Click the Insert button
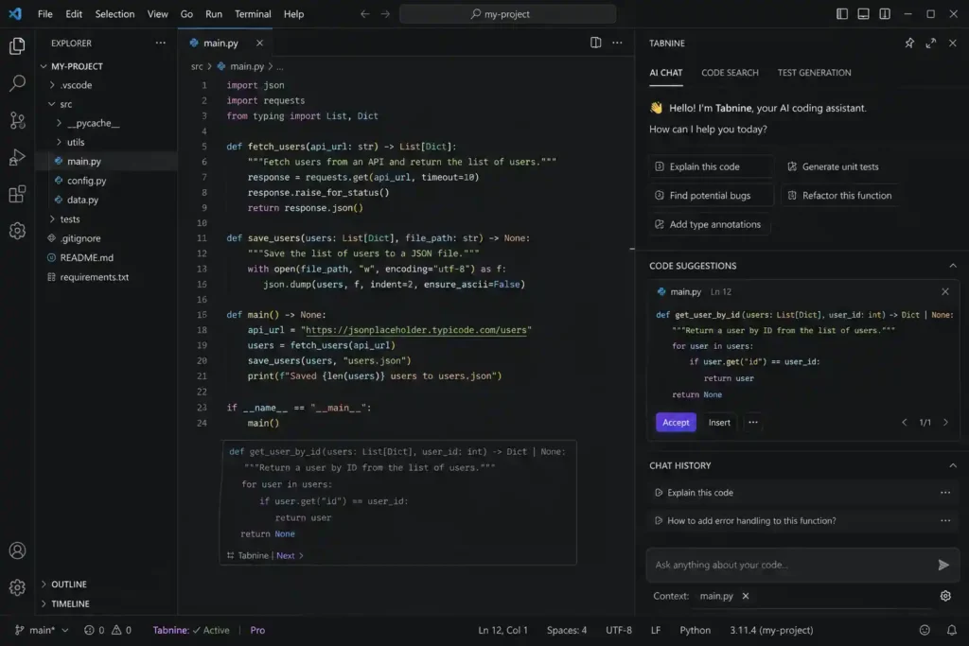969x646 pixels. (x=719, y=423)
